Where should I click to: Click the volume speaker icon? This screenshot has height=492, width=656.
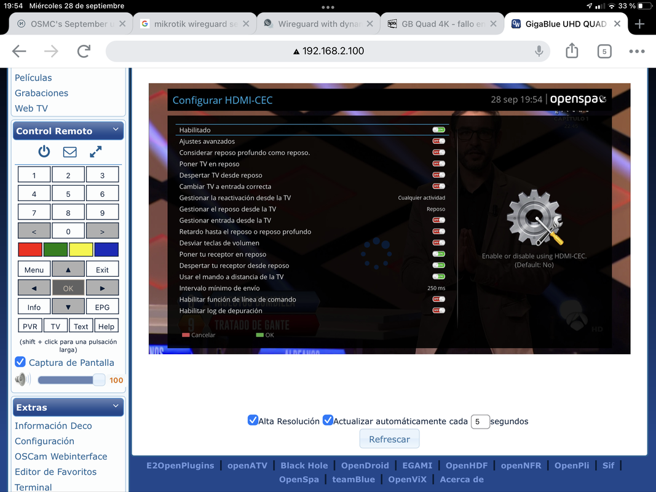point(23,379)
